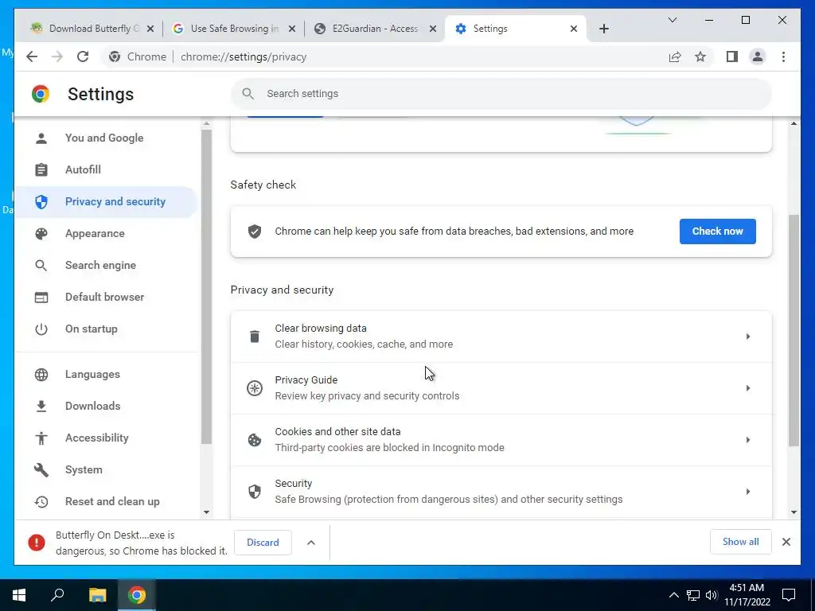Image resolution: width=815 pixels, height=611 pixels.
Task: Expand Privacy Guide arrow
Action: (748, 388)
